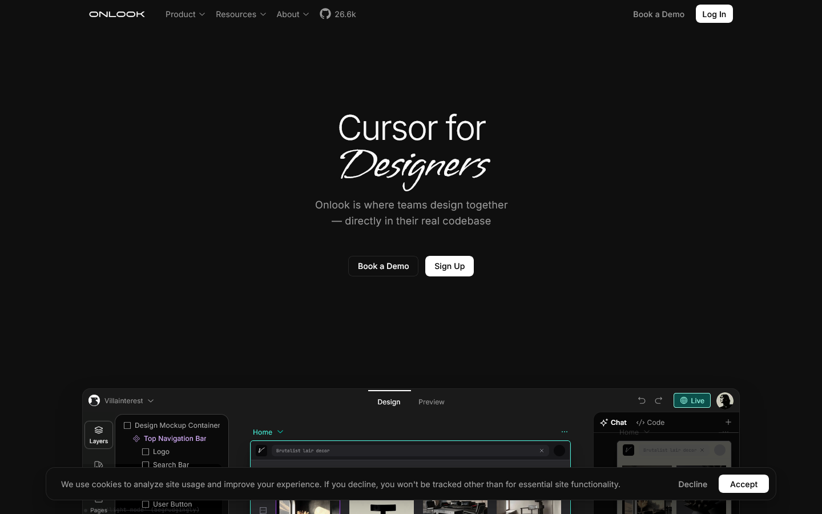Click the undo arrow in editor toolbar
Image resolution: width=822 pixels, height=514 pixels.
(x=642, y=400)
